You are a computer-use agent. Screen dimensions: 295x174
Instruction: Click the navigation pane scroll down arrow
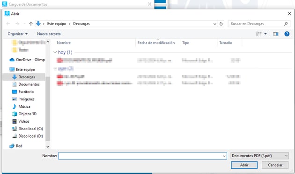48,147
